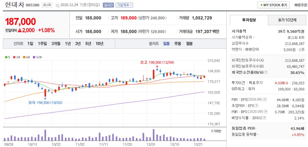This screenshot has width=308, height=147.
Task: Click the orange 60-day moving average legend
Action: tap(26, 57)
